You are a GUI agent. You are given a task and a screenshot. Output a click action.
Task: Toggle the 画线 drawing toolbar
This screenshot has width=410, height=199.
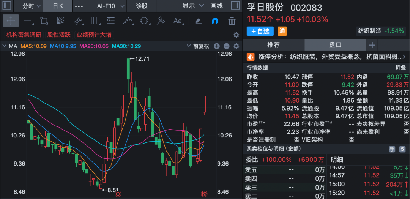tap(216, 6)
